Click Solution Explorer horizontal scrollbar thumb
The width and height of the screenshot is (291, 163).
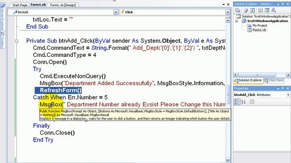coord(257,75)
